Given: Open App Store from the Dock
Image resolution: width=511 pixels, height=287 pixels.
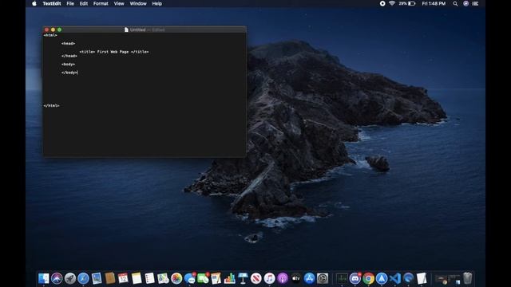Looking at the screenshot, I should (x=309, y=278).
